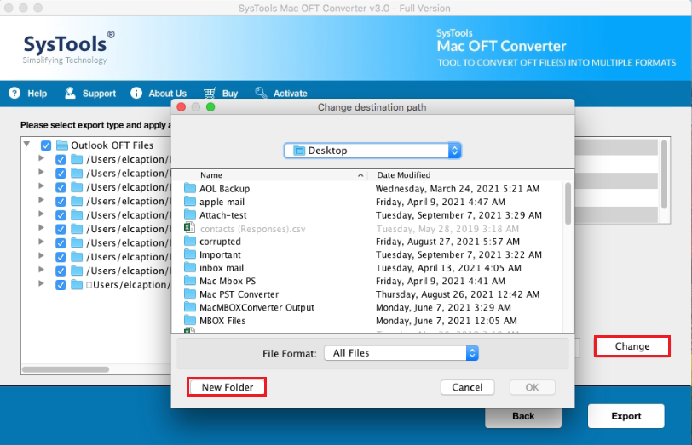Expand the third /Users/elcaption tree row
Image resolution: width=692 pixels, height=445 pixels.
[x=41, y=185]
